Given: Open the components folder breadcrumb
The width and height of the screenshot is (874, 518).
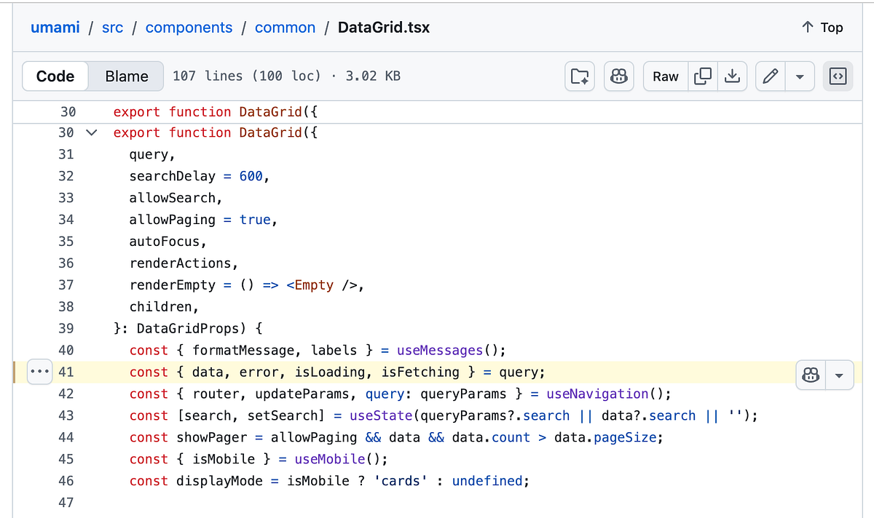Looking at the screenshot, I should point(189,28).
